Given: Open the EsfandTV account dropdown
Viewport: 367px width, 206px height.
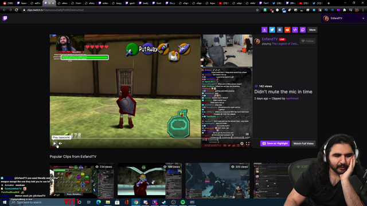Looking at the screenshot, I should tap(343, 18).
